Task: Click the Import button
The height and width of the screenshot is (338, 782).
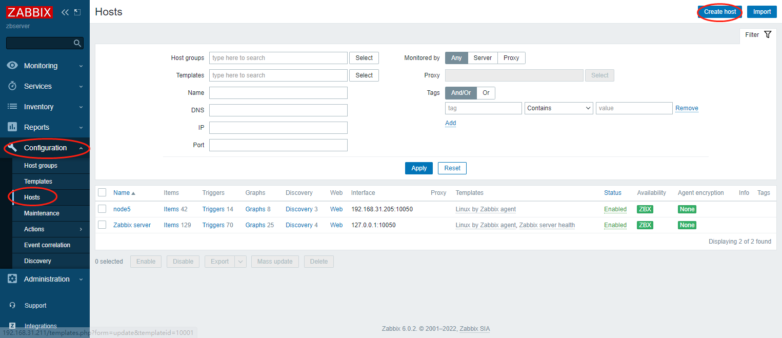Action: (762, 12)
